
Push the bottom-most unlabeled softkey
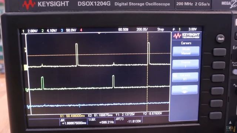coord(216,116)
